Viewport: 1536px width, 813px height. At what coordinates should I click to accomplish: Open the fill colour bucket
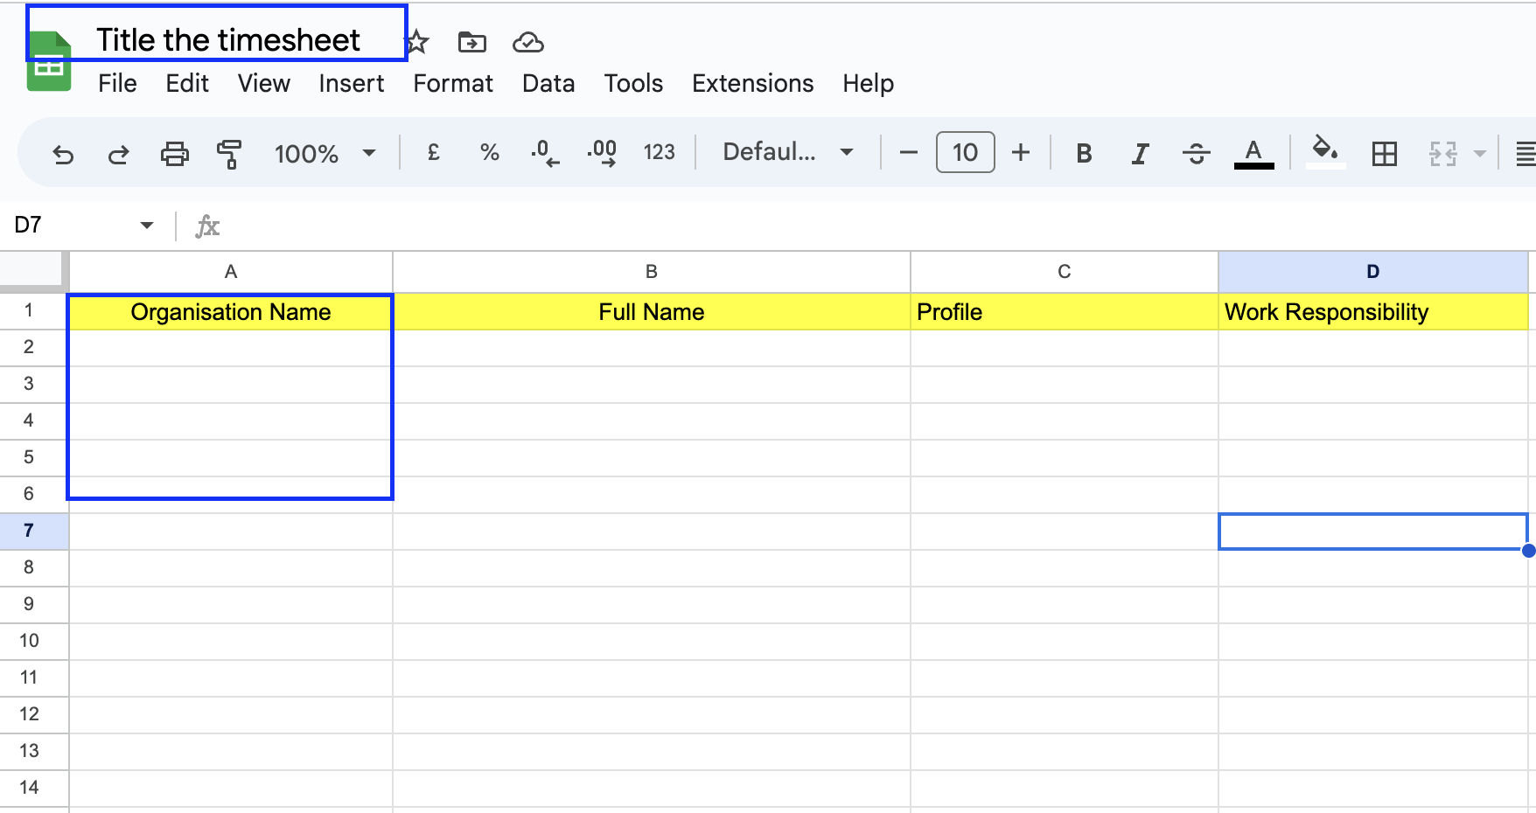click(1325, 152)
